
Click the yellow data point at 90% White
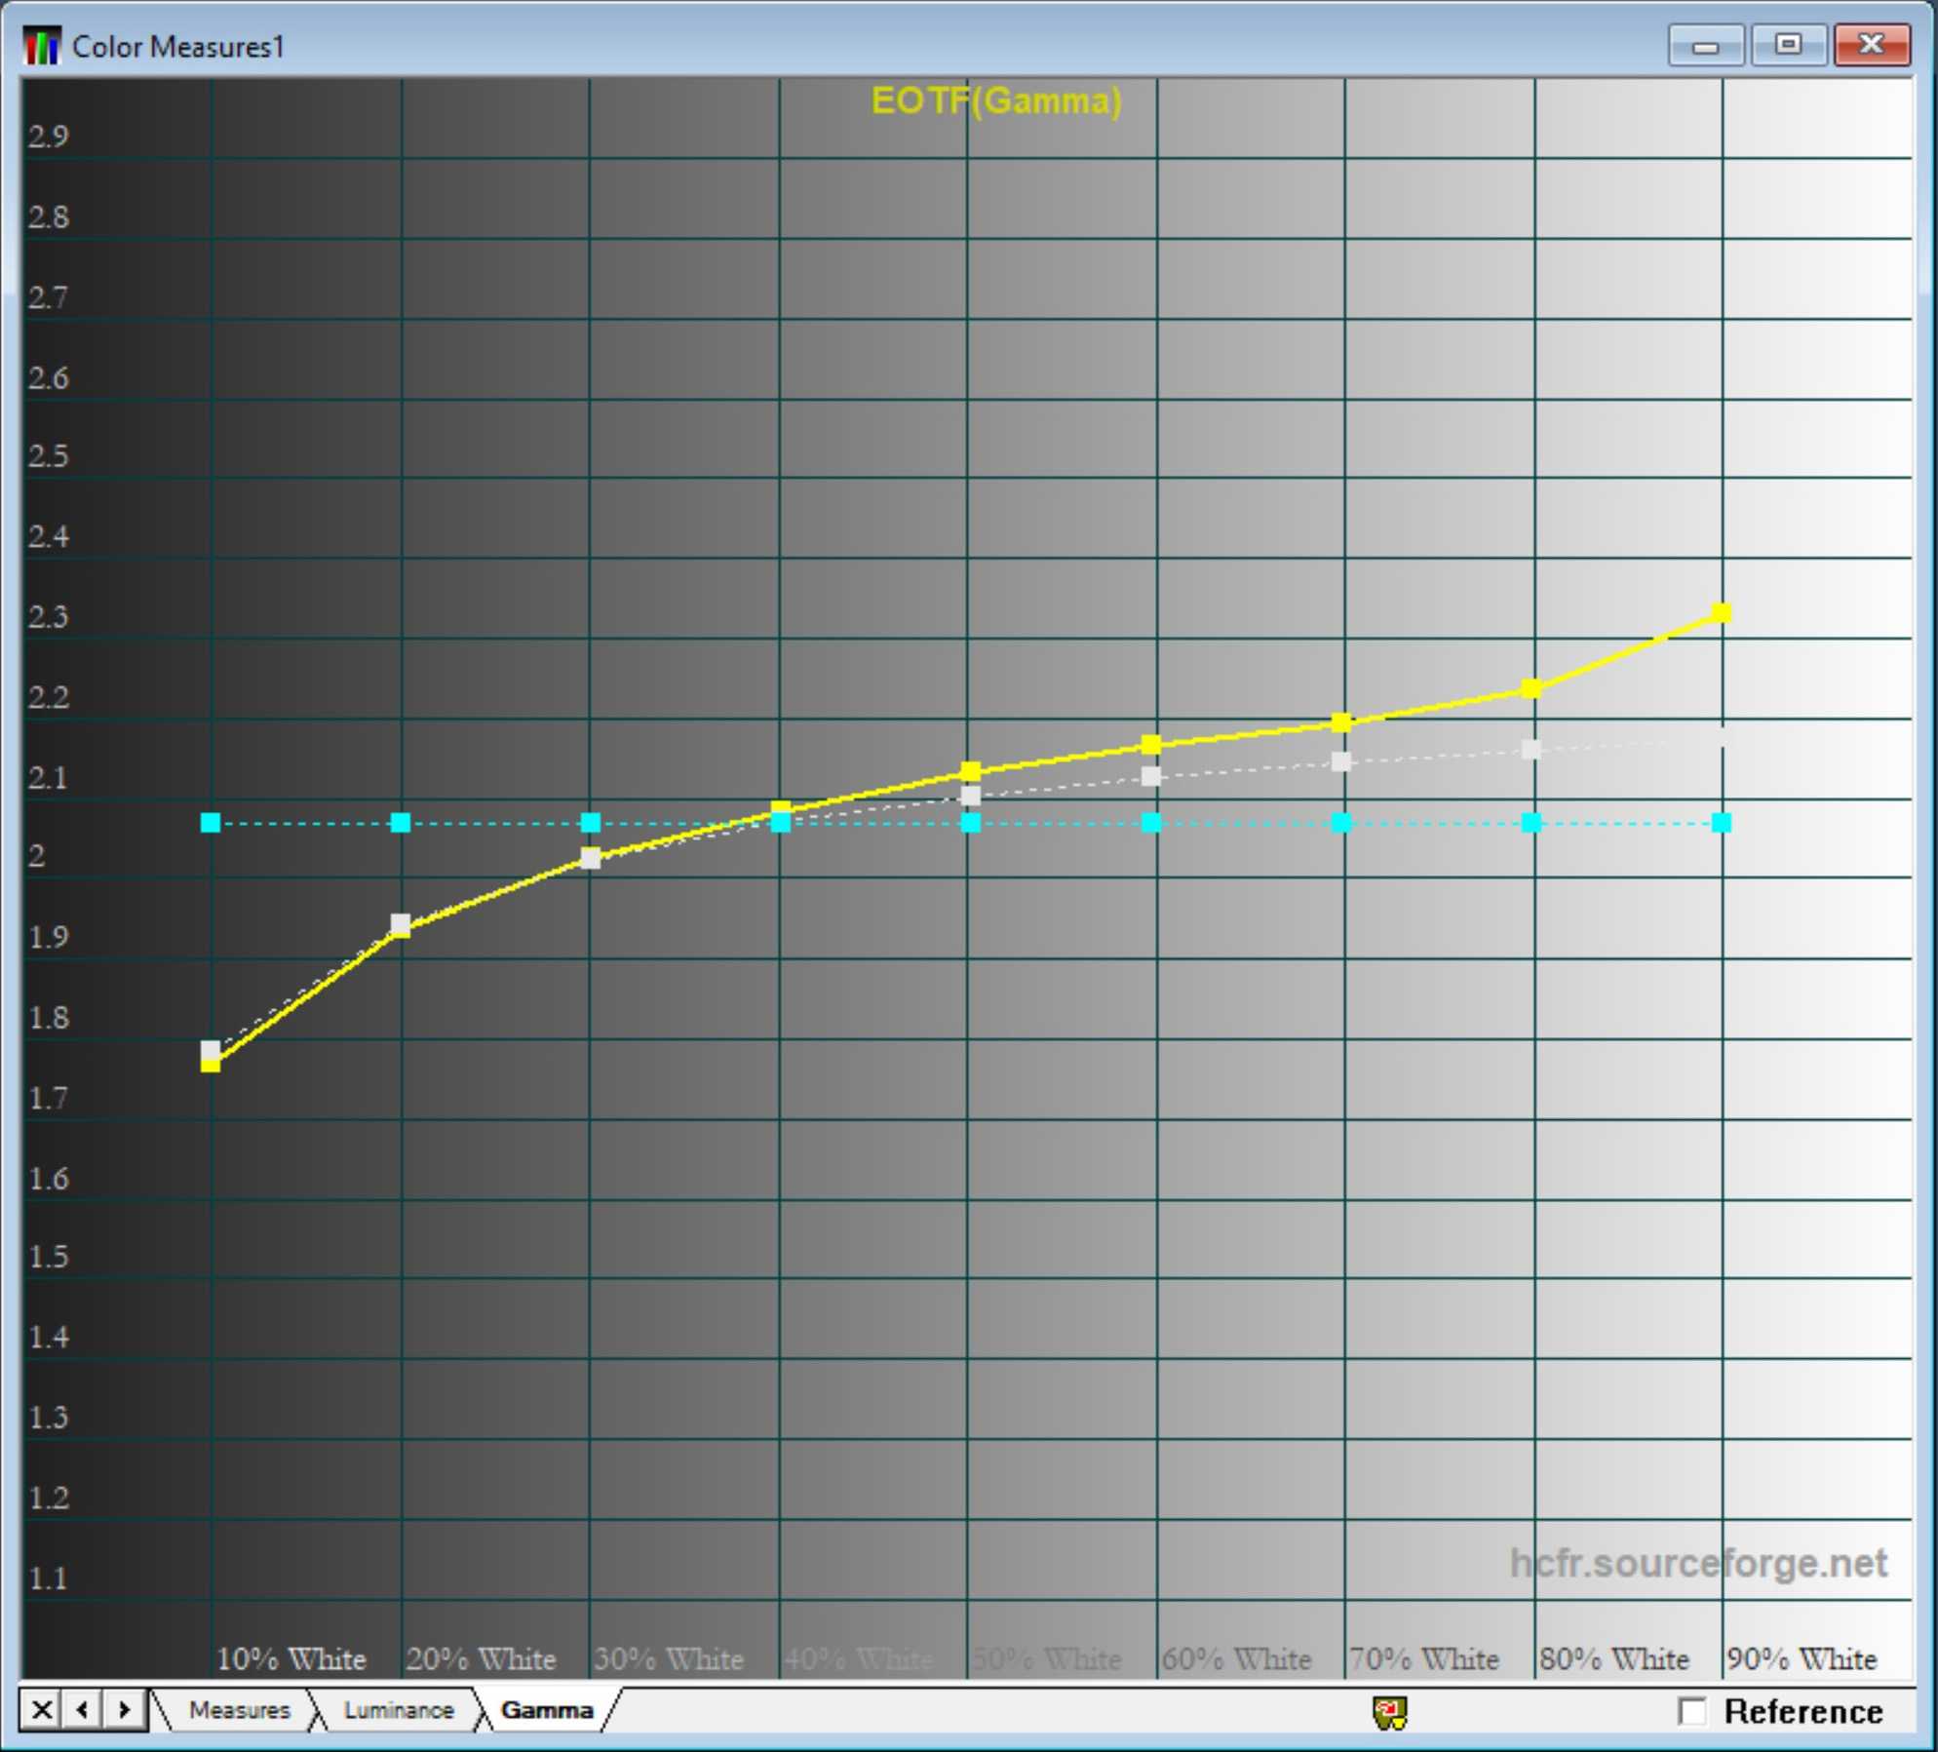[1722, 612]
